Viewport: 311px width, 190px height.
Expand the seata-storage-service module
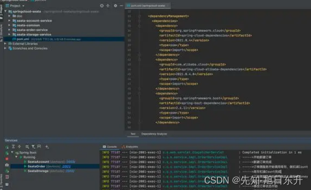pos(9,34)
